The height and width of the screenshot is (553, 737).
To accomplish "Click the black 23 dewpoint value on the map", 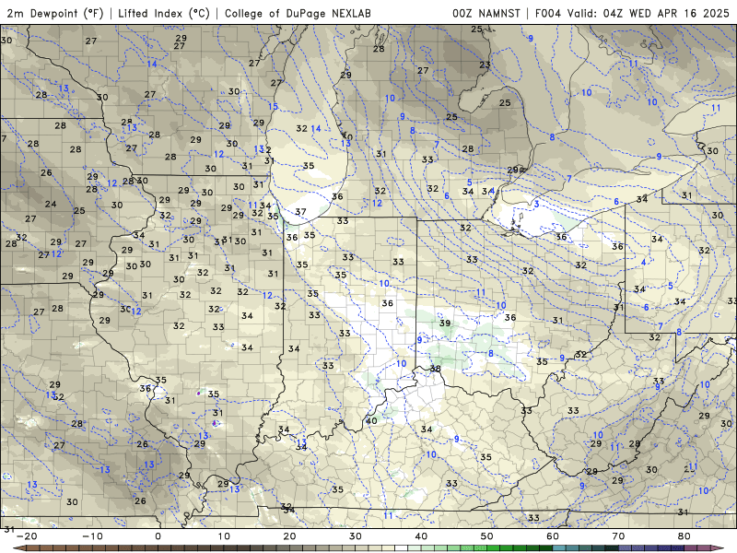I will (x=485, y=65).
